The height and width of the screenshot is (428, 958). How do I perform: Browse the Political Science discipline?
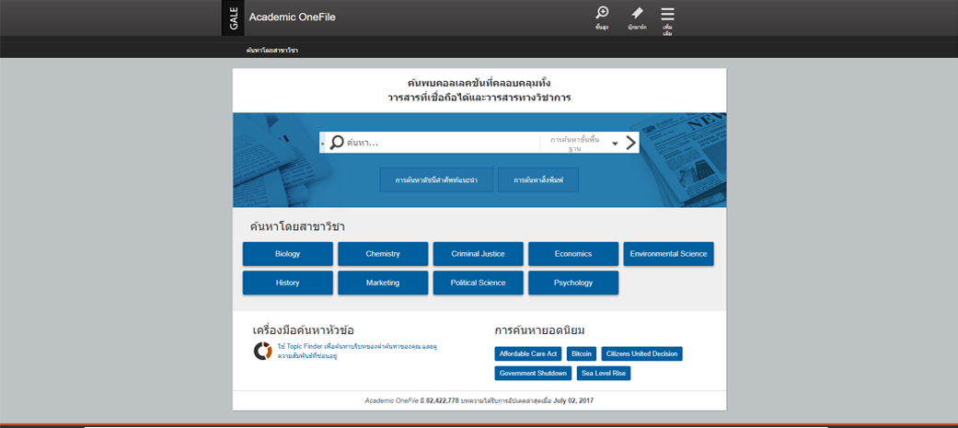[479, 283]
